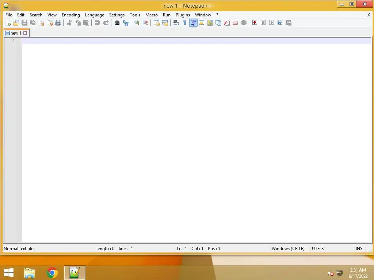
Task: Open the Encoding menu
Action: click(71, 15)
